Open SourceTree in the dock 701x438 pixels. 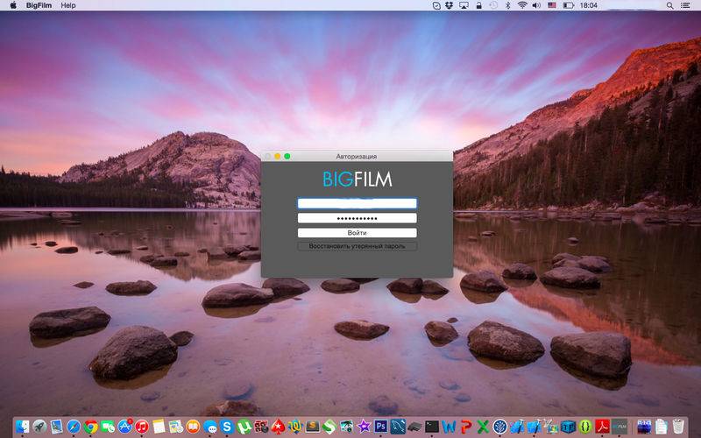pos(499,427)
